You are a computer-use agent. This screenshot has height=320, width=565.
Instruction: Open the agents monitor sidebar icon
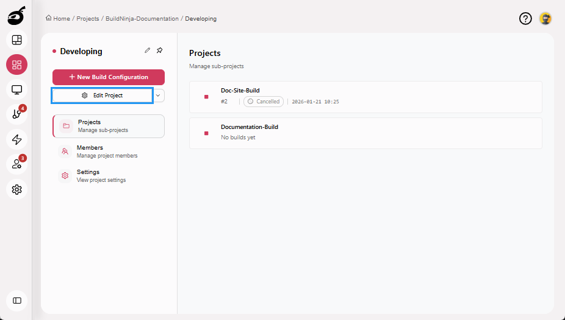coord(16,90)
